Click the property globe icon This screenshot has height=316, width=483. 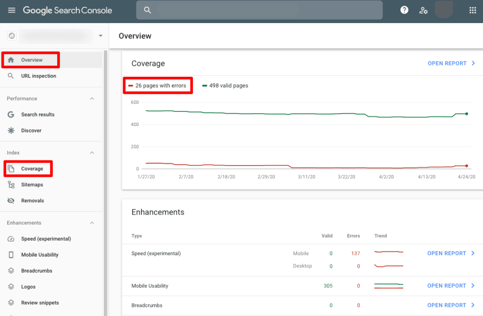12,36
